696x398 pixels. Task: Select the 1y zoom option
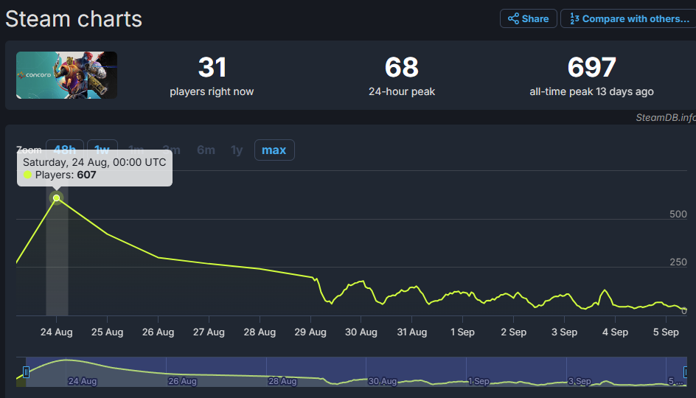(237, 150)
